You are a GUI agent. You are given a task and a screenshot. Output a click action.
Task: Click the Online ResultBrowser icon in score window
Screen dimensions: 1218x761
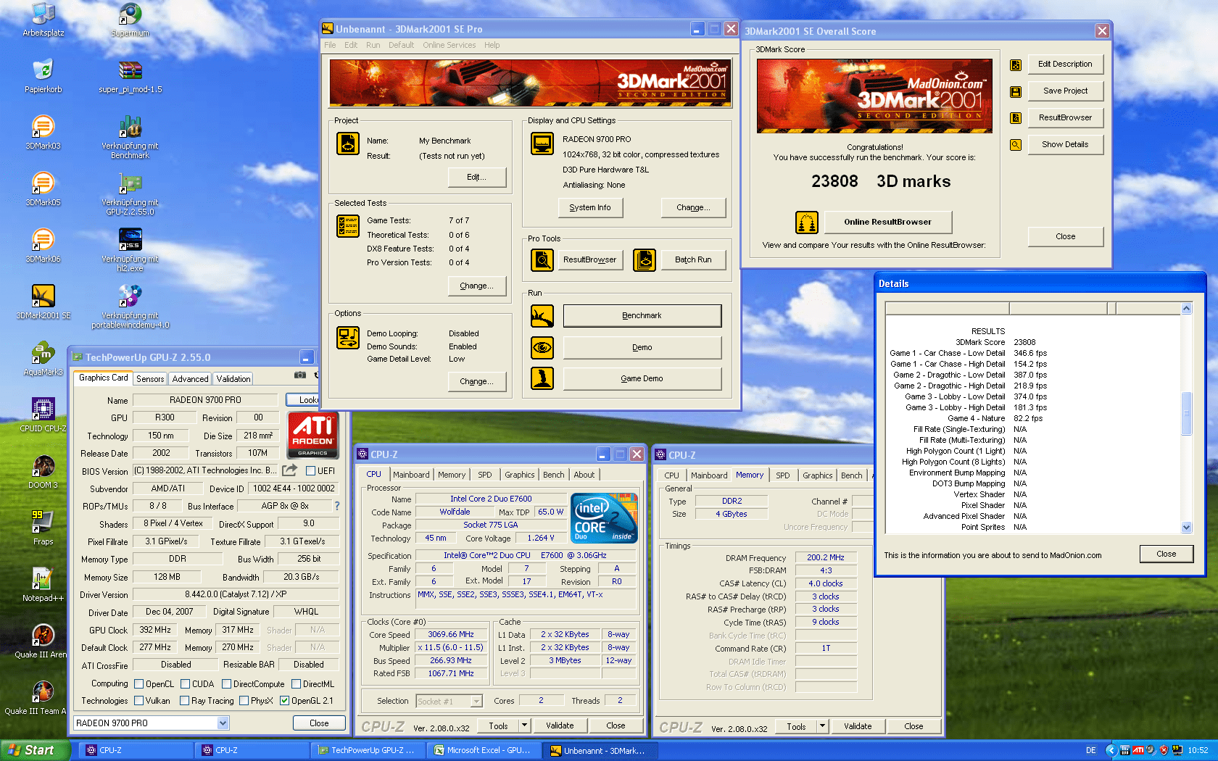807,223
